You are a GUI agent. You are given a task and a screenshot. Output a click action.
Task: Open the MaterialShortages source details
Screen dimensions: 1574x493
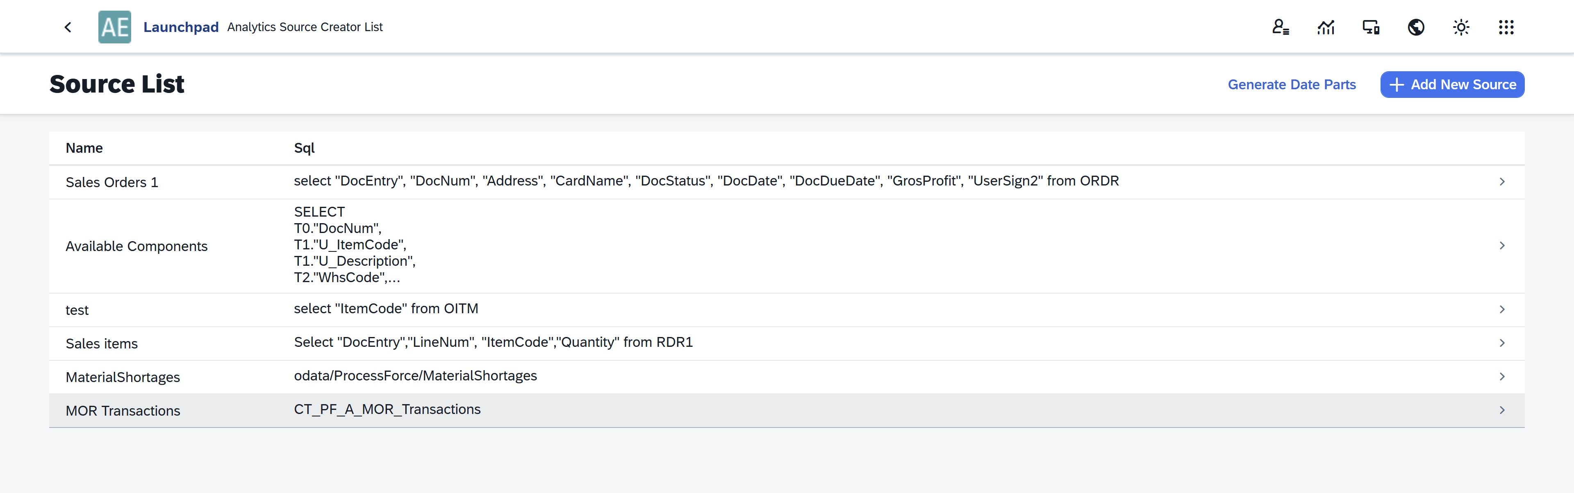click(1503, 376)
